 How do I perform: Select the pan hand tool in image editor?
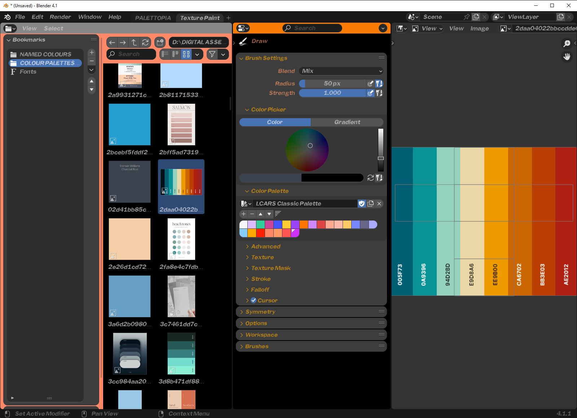point(567,57)
